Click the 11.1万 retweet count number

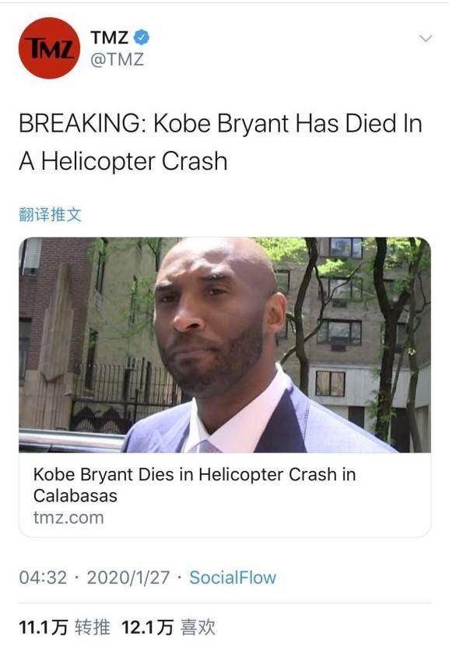click(44, 628)
